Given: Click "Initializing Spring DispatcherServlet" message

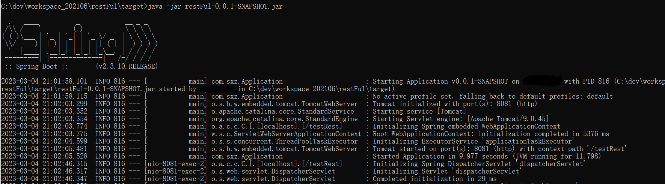Looking at the screenshot, I should [479, 164].
